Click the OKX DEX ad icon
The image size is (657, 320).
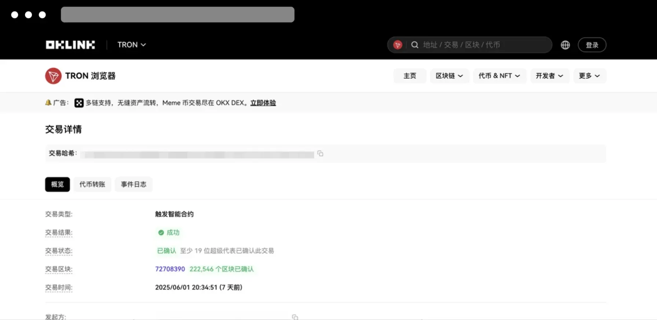(79, 103)
